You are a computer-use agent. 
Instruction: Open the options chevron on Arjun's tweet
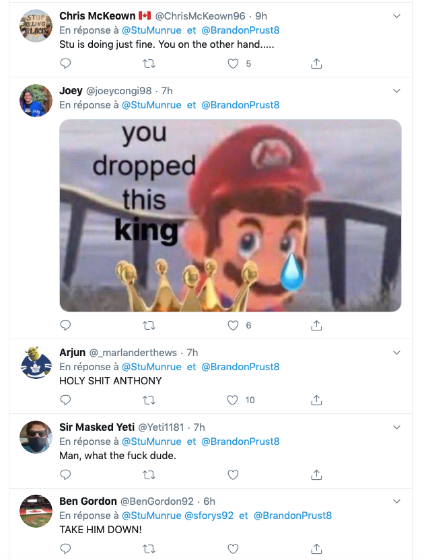(396, 353)
